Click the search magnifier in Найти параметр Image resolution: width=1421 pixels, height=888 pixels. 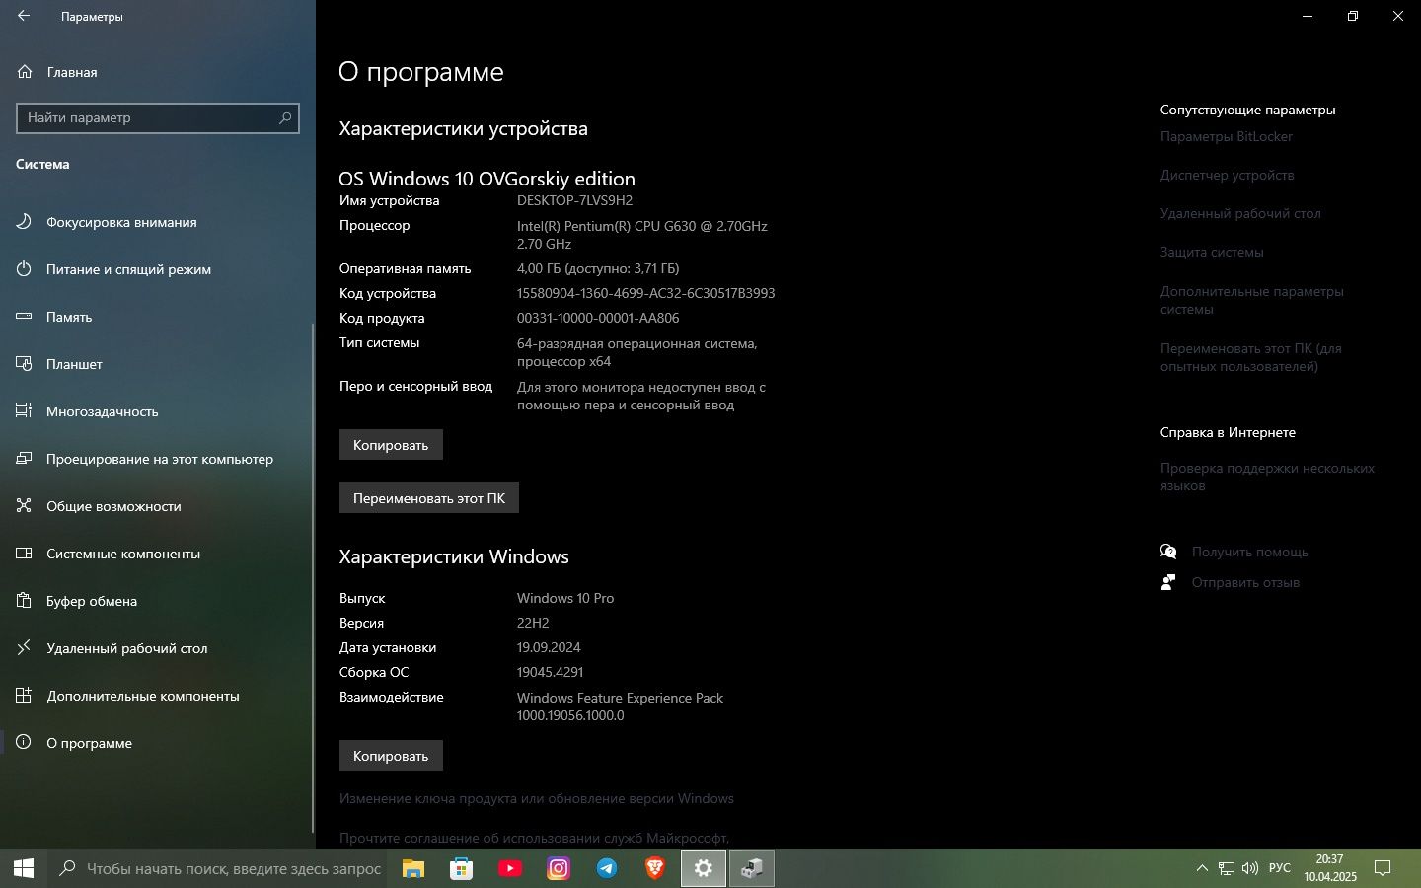pos(285,117)
